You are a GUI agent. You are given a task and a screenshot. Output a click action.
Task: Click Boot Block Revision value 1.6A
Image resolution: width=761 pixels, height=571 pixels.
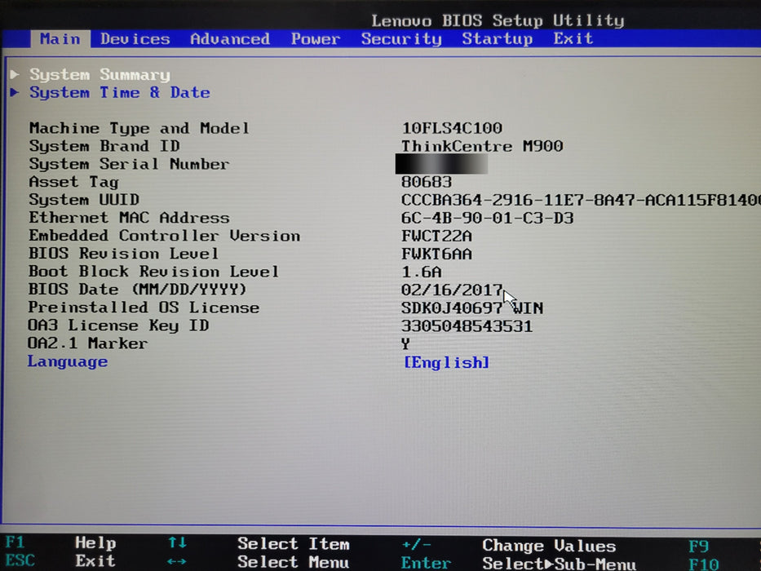pos(421,272)
